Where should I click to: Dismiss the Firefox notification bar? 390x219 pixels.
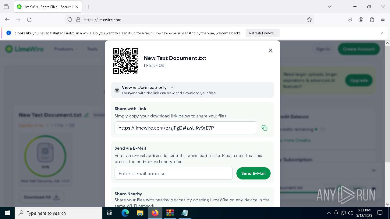(382, 33)
